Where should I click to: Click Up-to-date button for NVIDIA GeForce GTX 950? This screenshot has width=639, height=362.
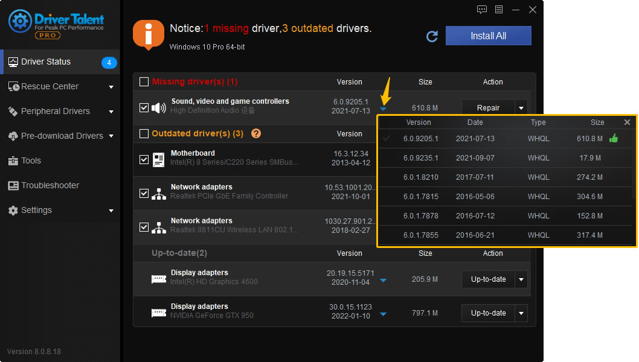point(488,313)
